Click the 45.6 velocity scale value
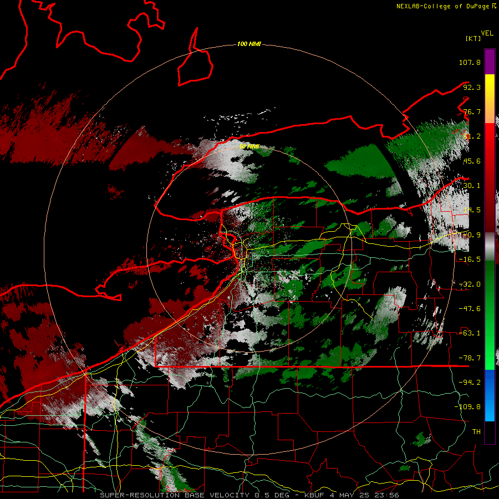The width and height of the screenshot is (499, 499). 472,161
